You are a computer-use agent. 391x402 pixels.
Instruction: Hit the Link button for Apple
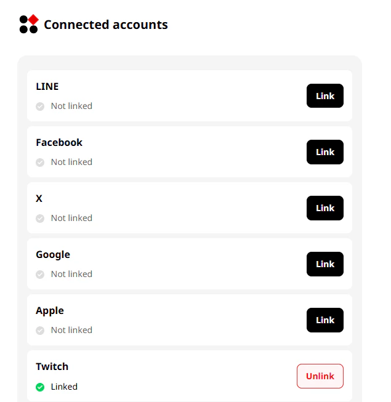coord(324,320)
